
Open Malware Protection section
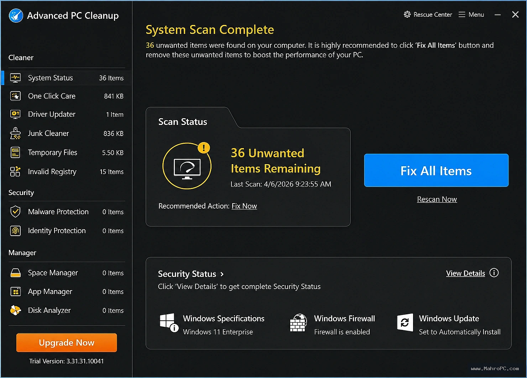pyautogui.click(x=67, y=212)
